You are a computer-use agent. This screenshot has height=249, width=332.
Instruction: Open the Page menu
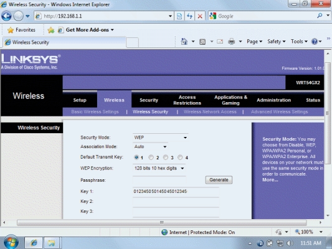[255, 42]
